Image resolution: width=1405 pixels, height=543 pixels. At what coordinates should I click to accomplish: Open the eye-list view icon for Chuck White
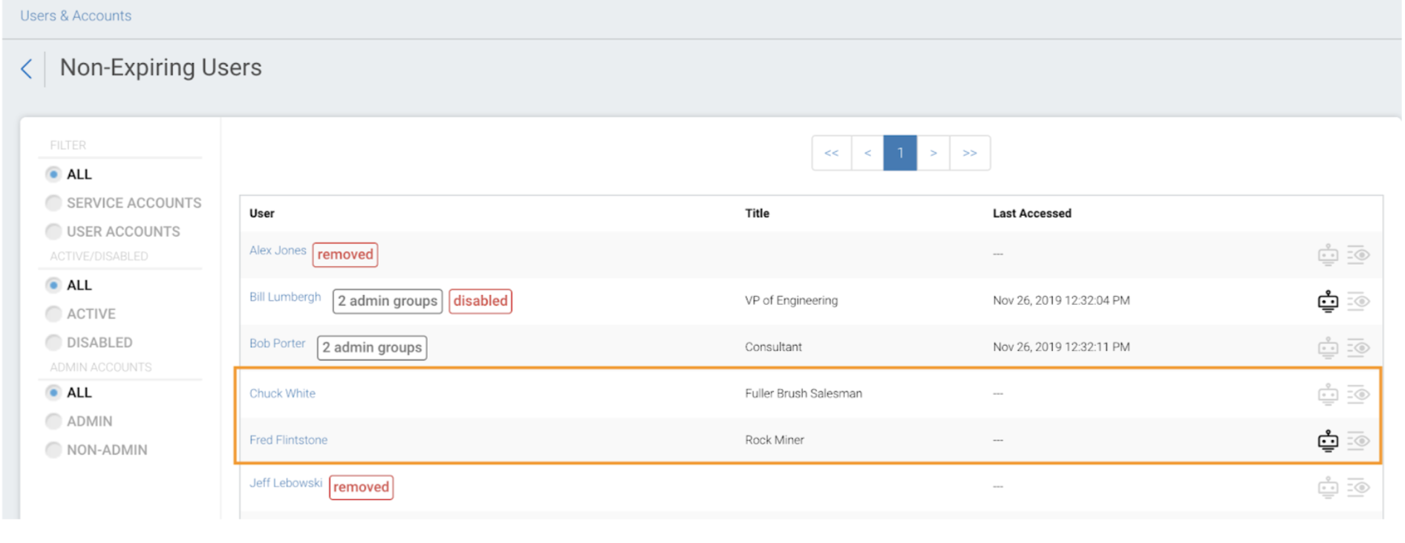tap(1358, 394)
